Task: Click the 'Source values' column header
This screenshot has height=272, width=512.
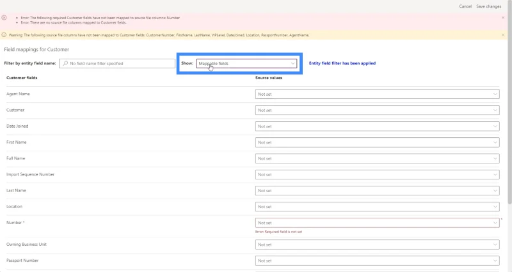Action: tap(269, 78)
